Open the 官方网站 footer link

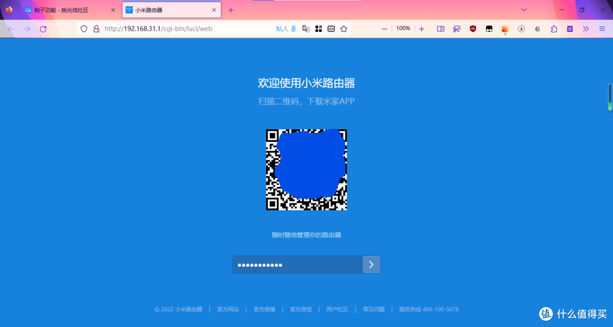coord(228,309)
